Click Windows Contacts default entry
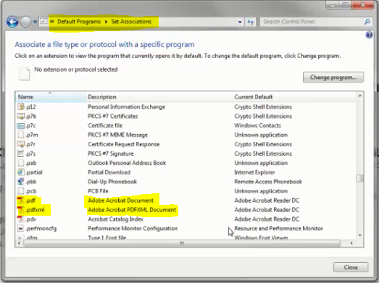This screenshot has width=379, height=283. [x=258, y=125]
